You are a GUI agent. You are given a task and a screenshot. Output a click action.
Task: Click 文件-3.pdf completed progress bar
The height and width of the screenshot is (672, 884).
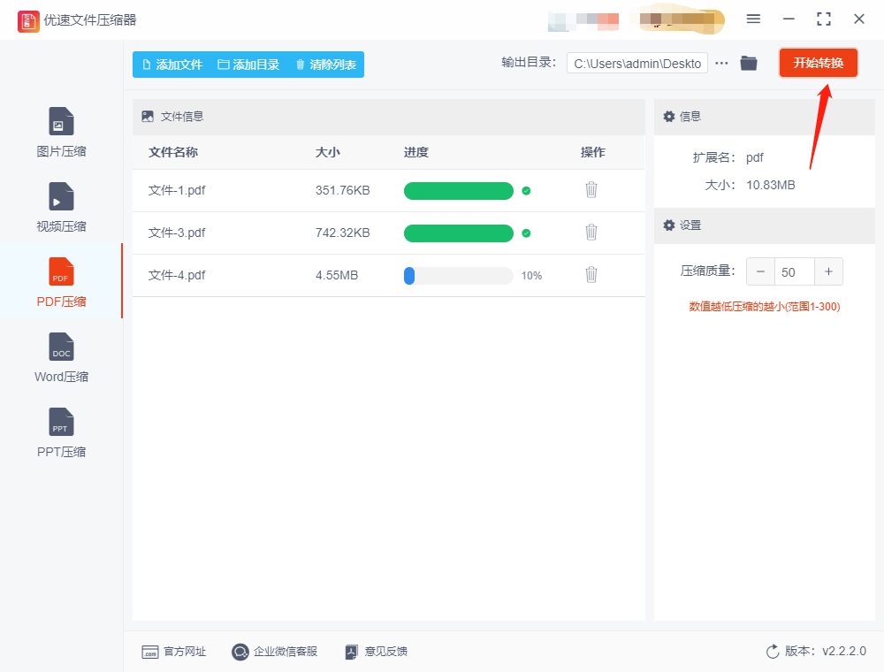pos(458,233)
